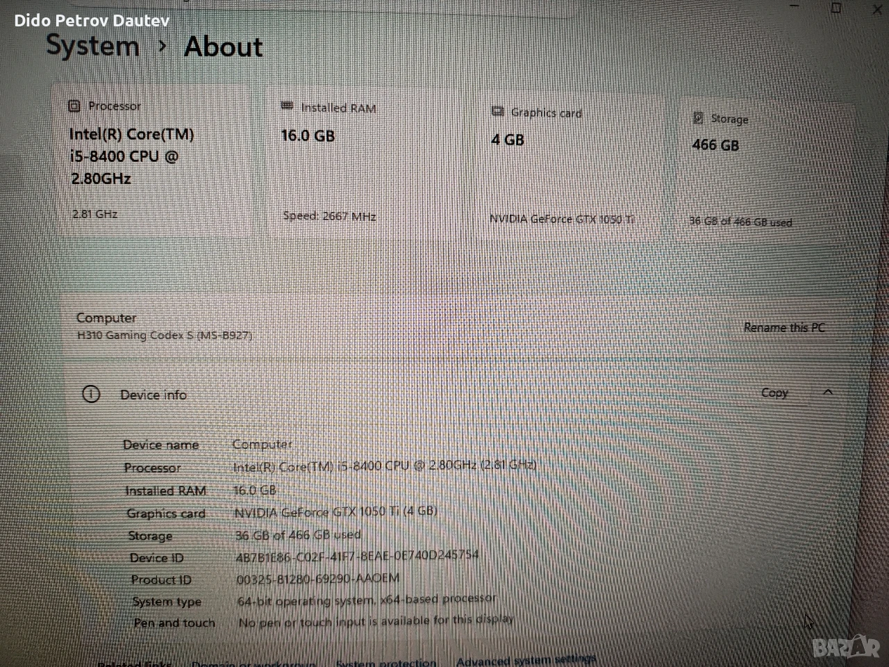The width and height of the screenshot is (889, 667).
Task: Click the Processor chip icon
Action: pyautogui.click(x=74, y=106)
